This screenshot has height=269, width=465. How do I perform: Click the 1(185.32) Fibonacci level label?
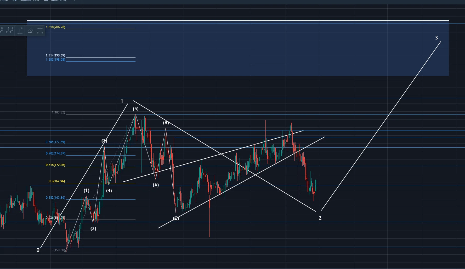[x=58, y=112]
